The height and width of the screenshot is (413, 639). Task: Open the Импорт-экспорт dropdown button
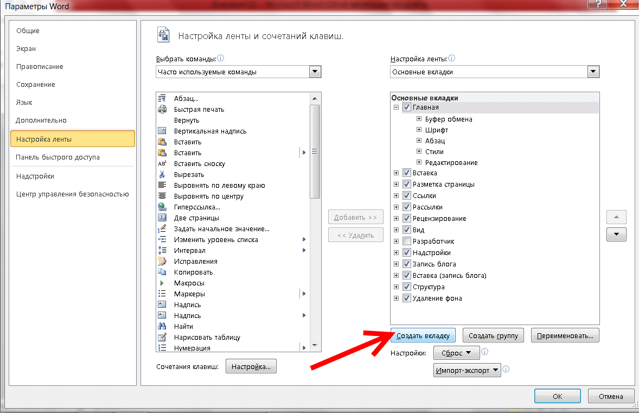click(467, 370)
